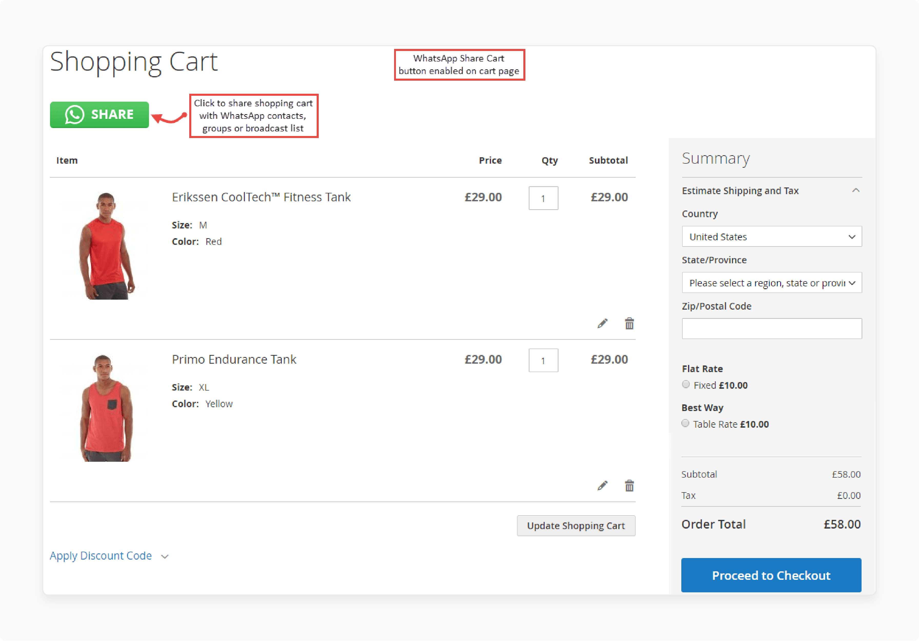The image size is (919, 641).
Task: Collapse Estimate Shipping and Tax section
Action: pos(772,191)
